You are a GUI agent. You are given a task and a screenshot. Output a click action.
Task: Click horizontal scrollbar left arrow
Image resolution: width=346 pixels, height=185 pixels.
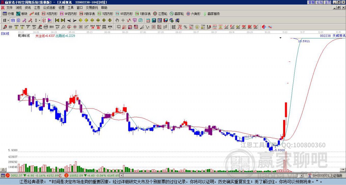click(x=121, y=176)
